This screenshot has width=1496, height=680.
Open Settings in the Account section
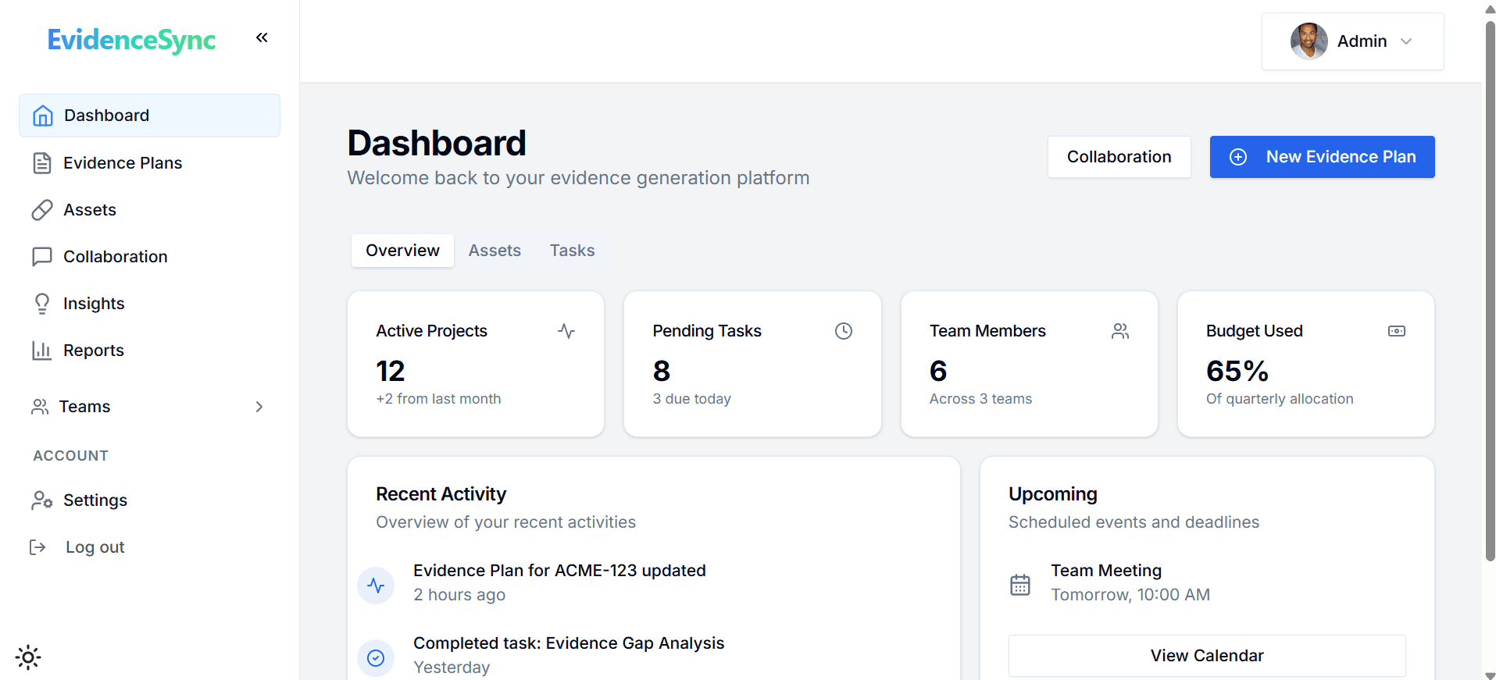(x=95, y=500)
